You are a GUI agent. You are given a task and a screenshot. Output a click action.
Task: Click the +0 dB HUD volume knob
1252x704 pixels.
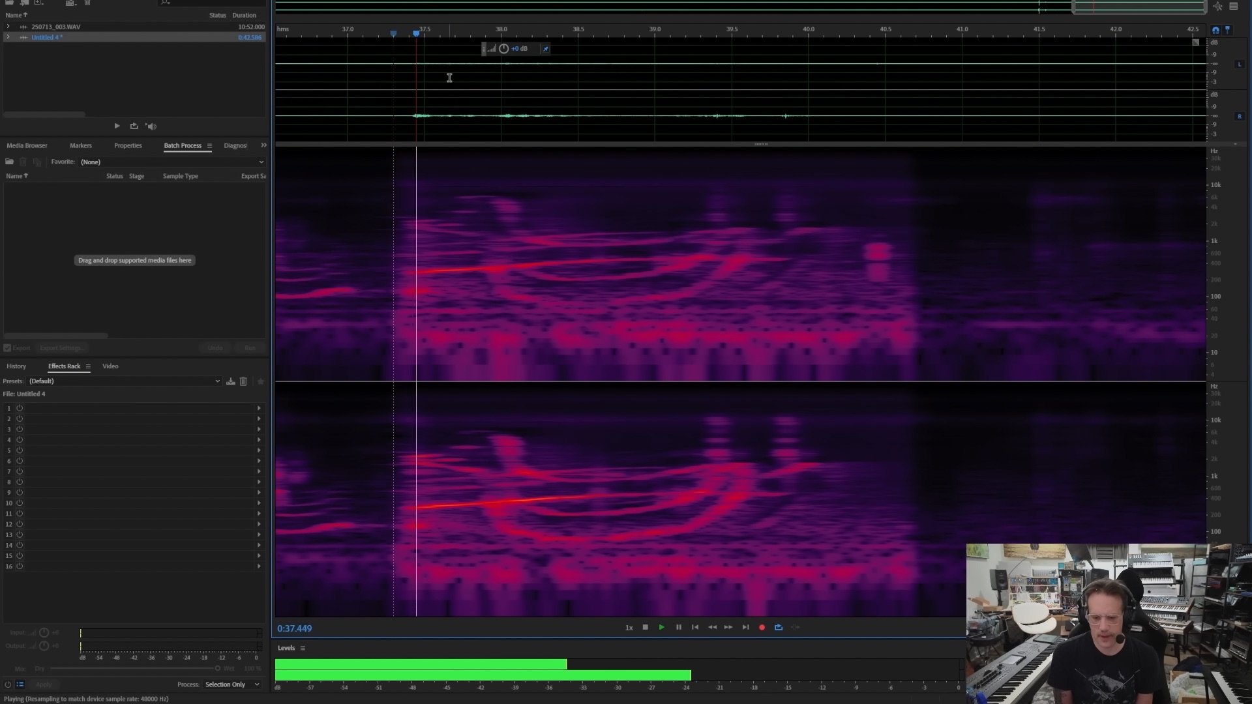pyautogui.click(x=503, y=49)
